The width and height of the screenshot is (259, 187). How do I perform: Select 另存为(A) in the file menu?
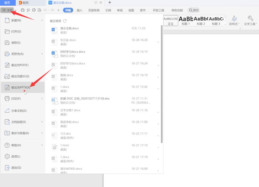point(23,54)
